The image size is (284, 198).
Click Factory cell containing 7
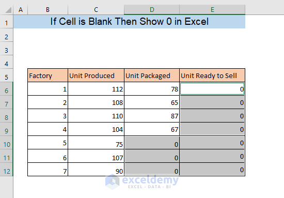[48, 170]
